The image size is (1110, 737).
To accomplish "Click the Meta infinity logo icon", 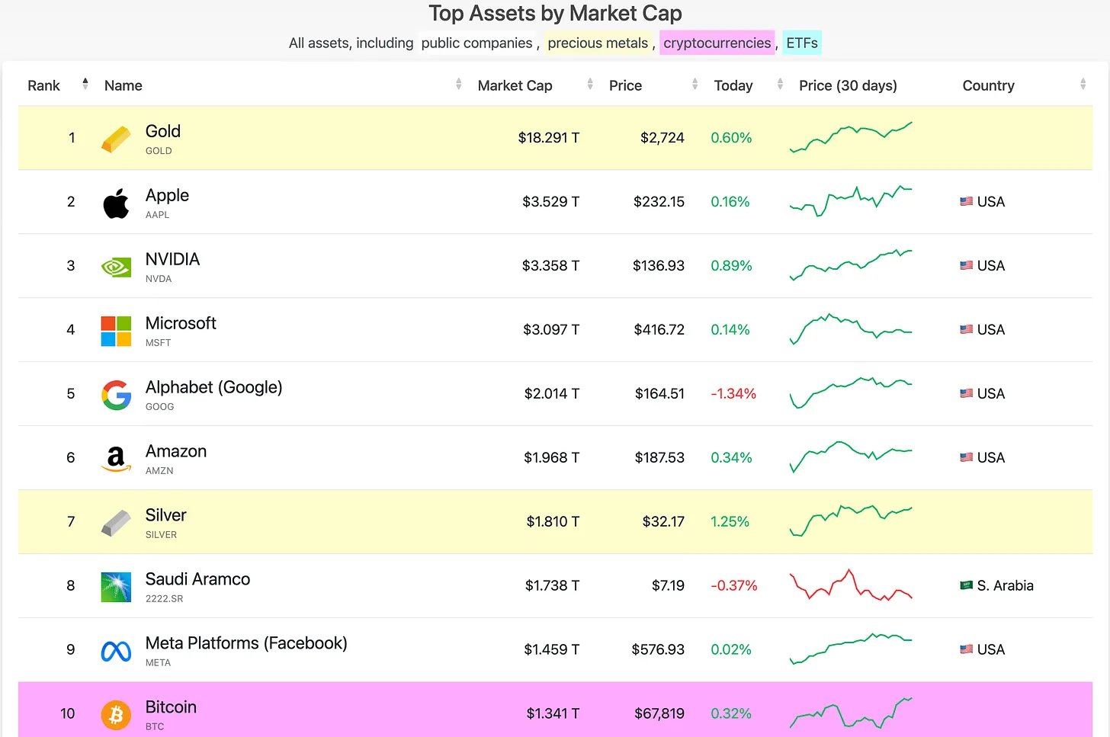I will coord(116,652).
